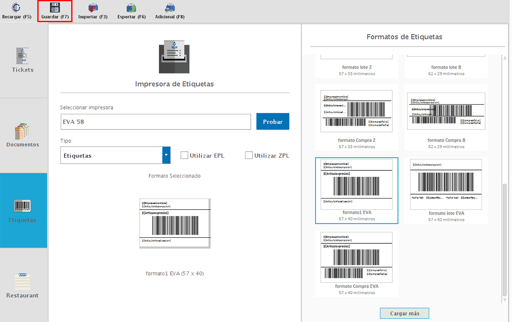
Task: Click the Exportar (F6) toolbar icon
Action: tap(131, 8)
